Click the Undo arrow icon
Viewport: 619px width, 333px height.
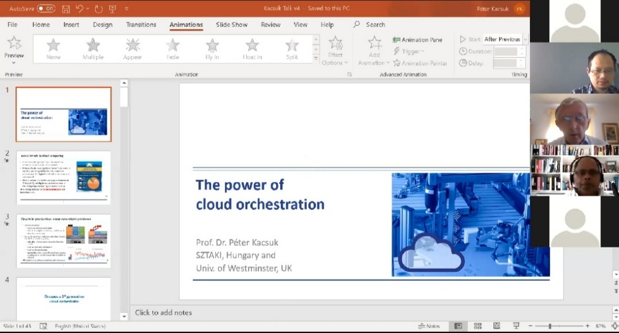click(x=80, y=9)
